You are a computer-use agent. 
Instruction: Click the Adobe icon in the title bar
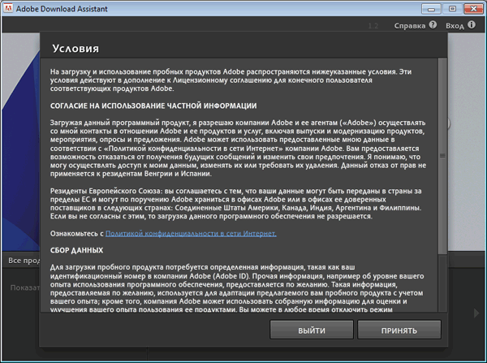coord(8,8)
